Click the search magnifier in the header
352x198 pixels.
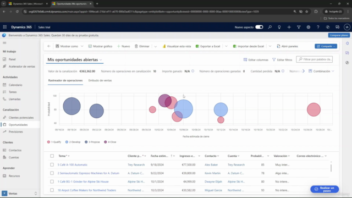270,27
